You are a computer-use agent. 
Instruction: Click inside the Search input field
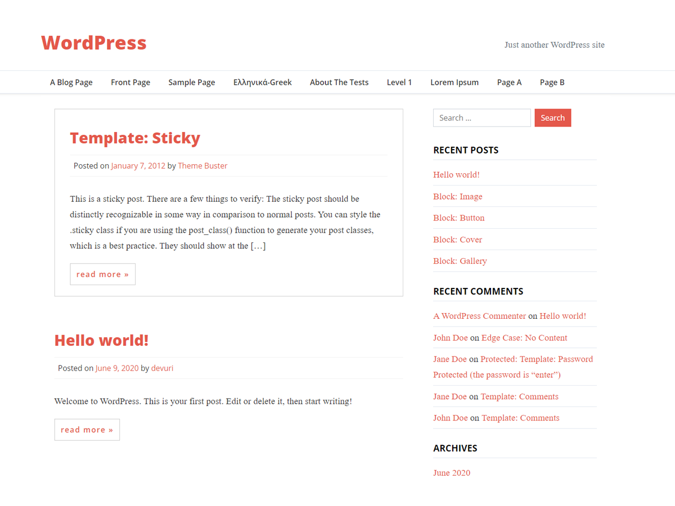pyautogui.click(x=481, y=118)
